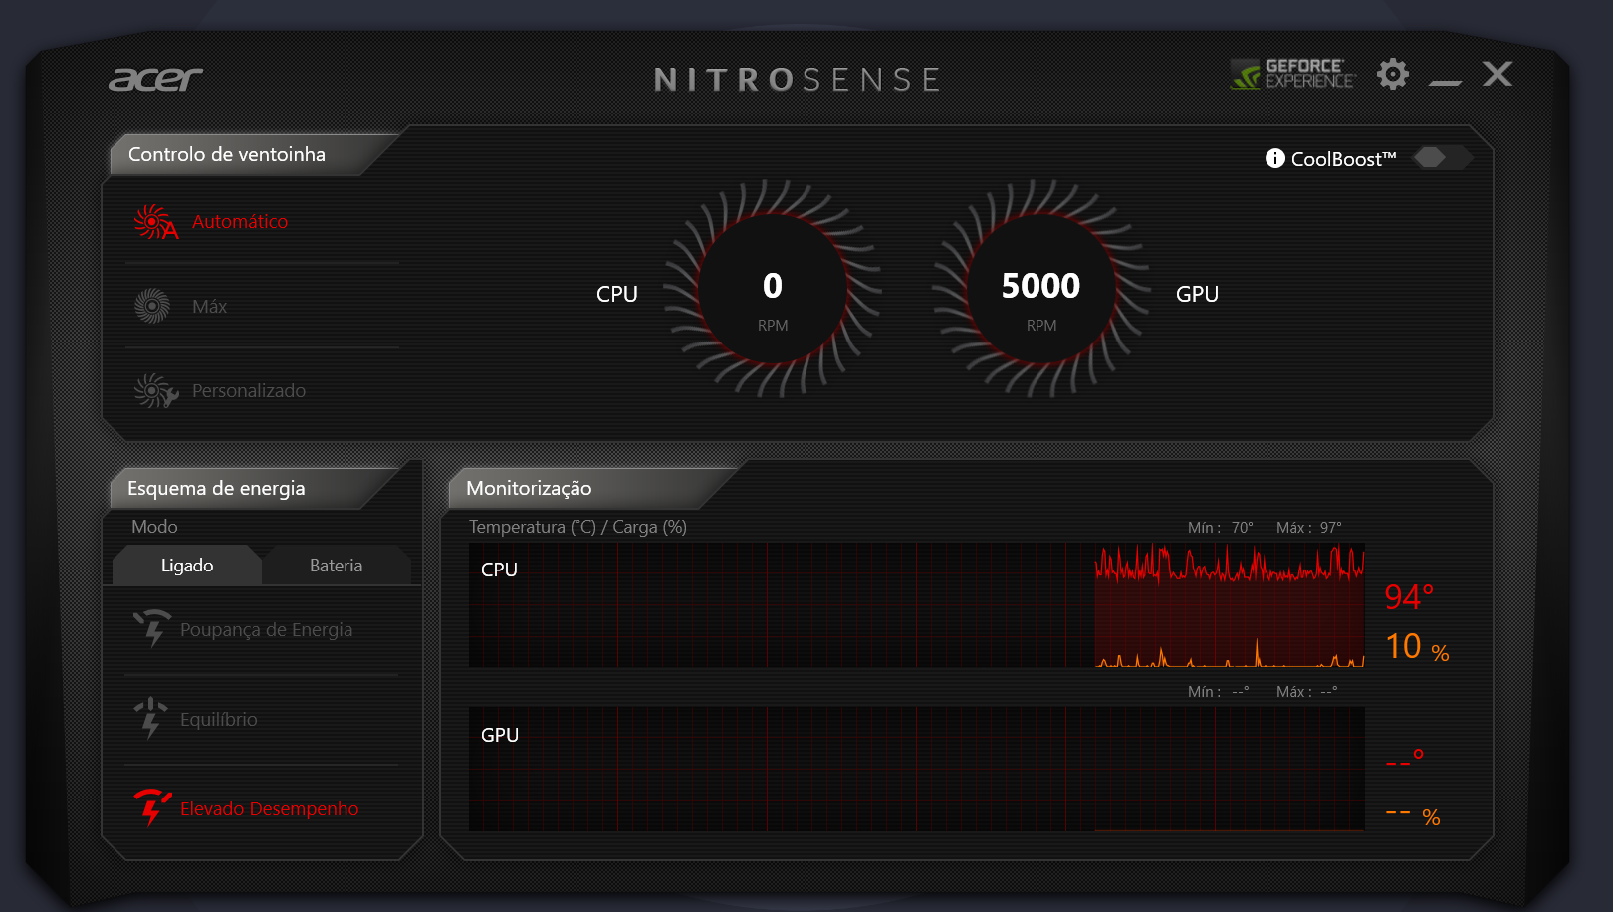The height and width of the screenshot is (912, 1613).
Task: Click the CoolBoost info icon
Action: pyautogui.click(x=1274, y=158)
